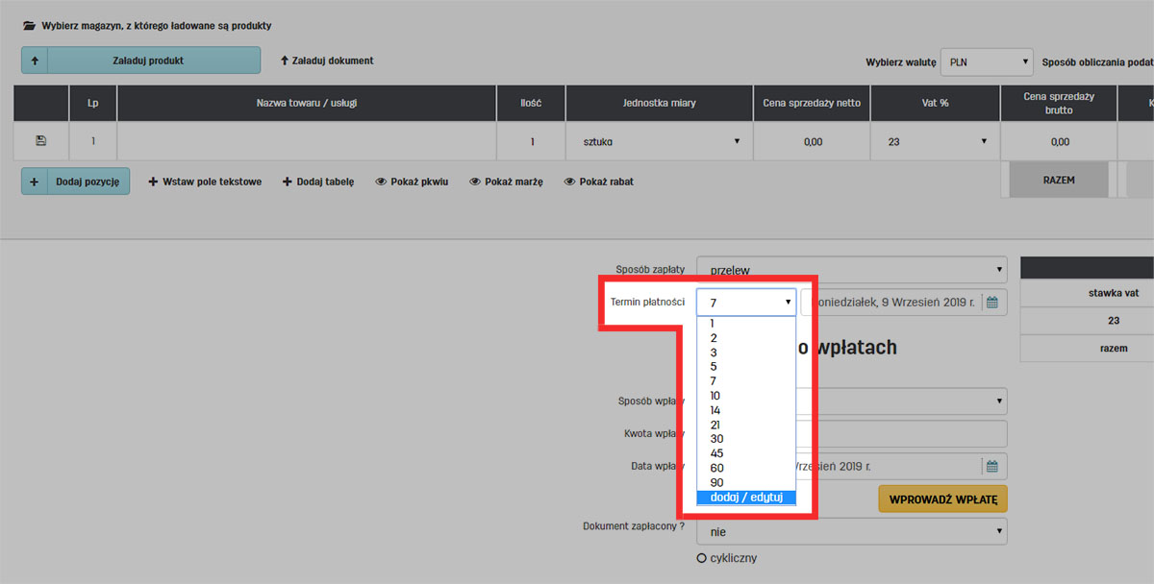
Task: Toggle Pokaż pkwiu visibility
Action: [x=412, y=182]
